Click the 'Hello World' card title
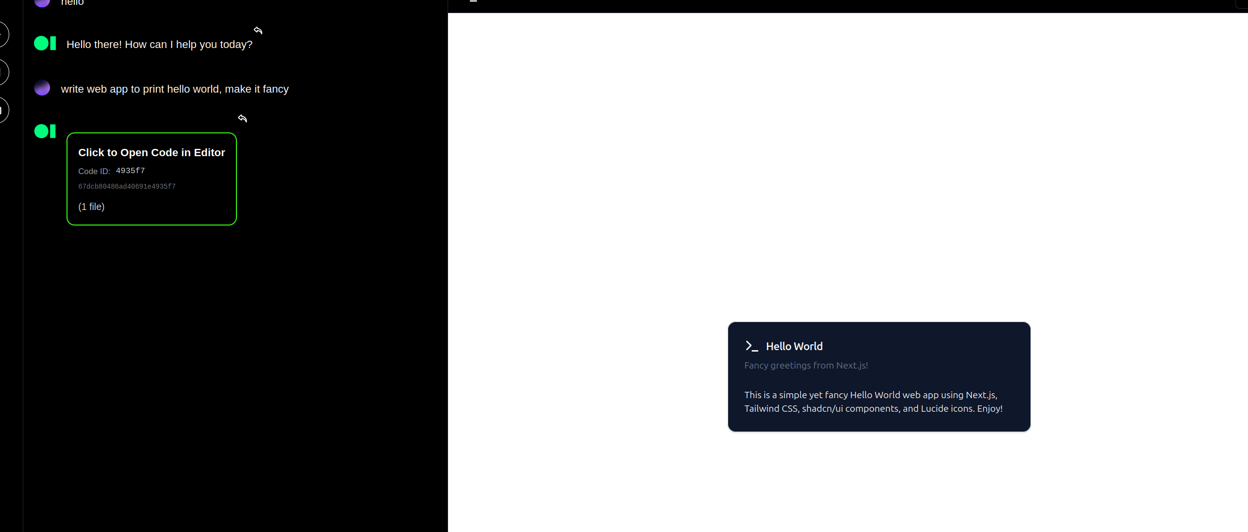 click(x=794, y=346)
